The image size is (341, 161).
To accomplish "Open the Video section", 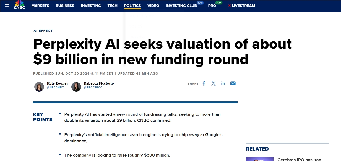I will [153, 6].
